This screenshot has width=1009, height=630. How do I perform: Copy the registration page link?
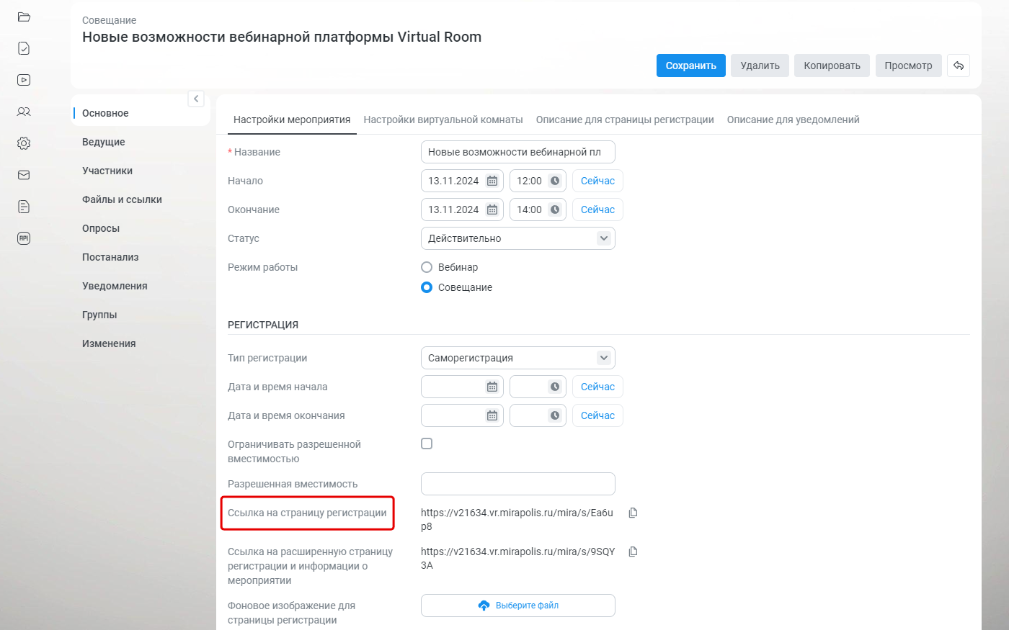coord(633,513)
